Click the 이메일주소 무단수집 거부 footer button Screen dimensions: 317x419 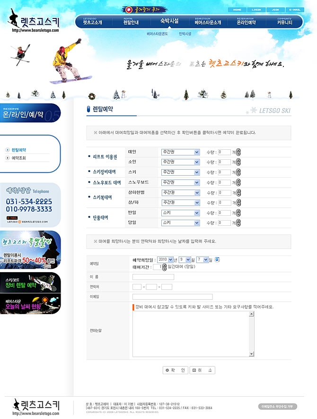[277, 406]
